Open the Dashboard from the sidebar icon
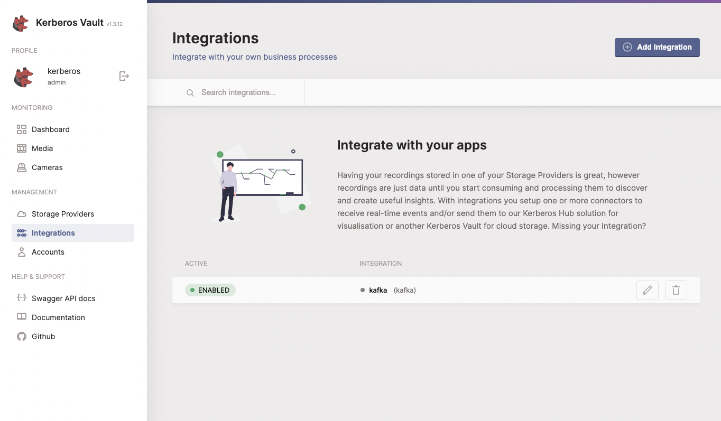The height and width of the screenshot is (421, 721). point(21,129)
